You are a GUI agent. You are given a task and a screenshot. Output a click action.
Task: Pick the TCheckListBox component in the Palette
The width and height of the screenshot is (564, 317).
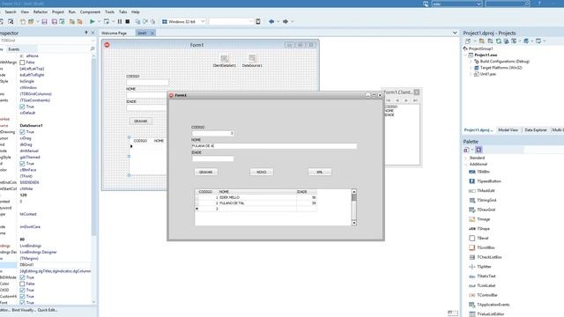[x=489, y=257]
